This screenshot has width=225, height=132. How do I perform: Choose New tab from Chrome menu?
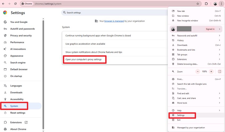tap(196, 11)
